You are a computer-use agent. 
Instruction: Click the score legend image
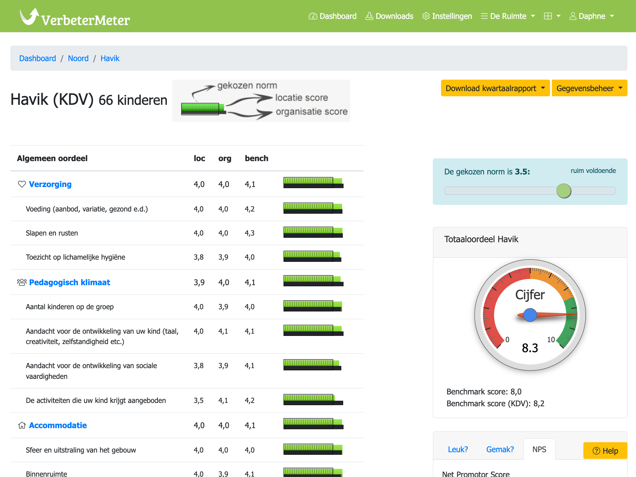point(261,101)
